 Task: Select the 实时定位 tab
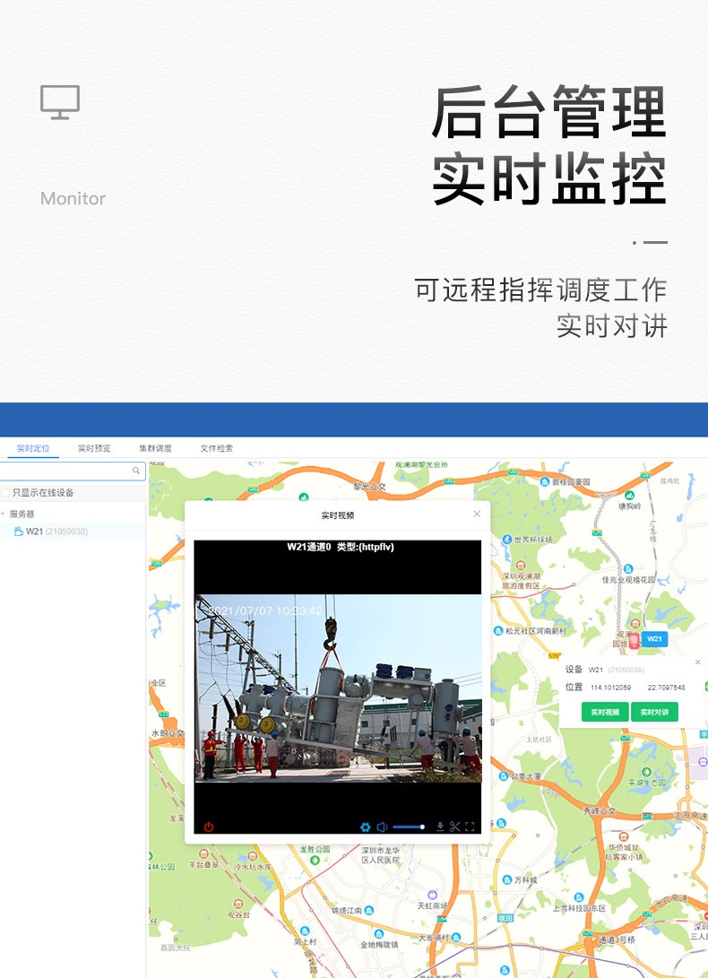pos(33,448)
